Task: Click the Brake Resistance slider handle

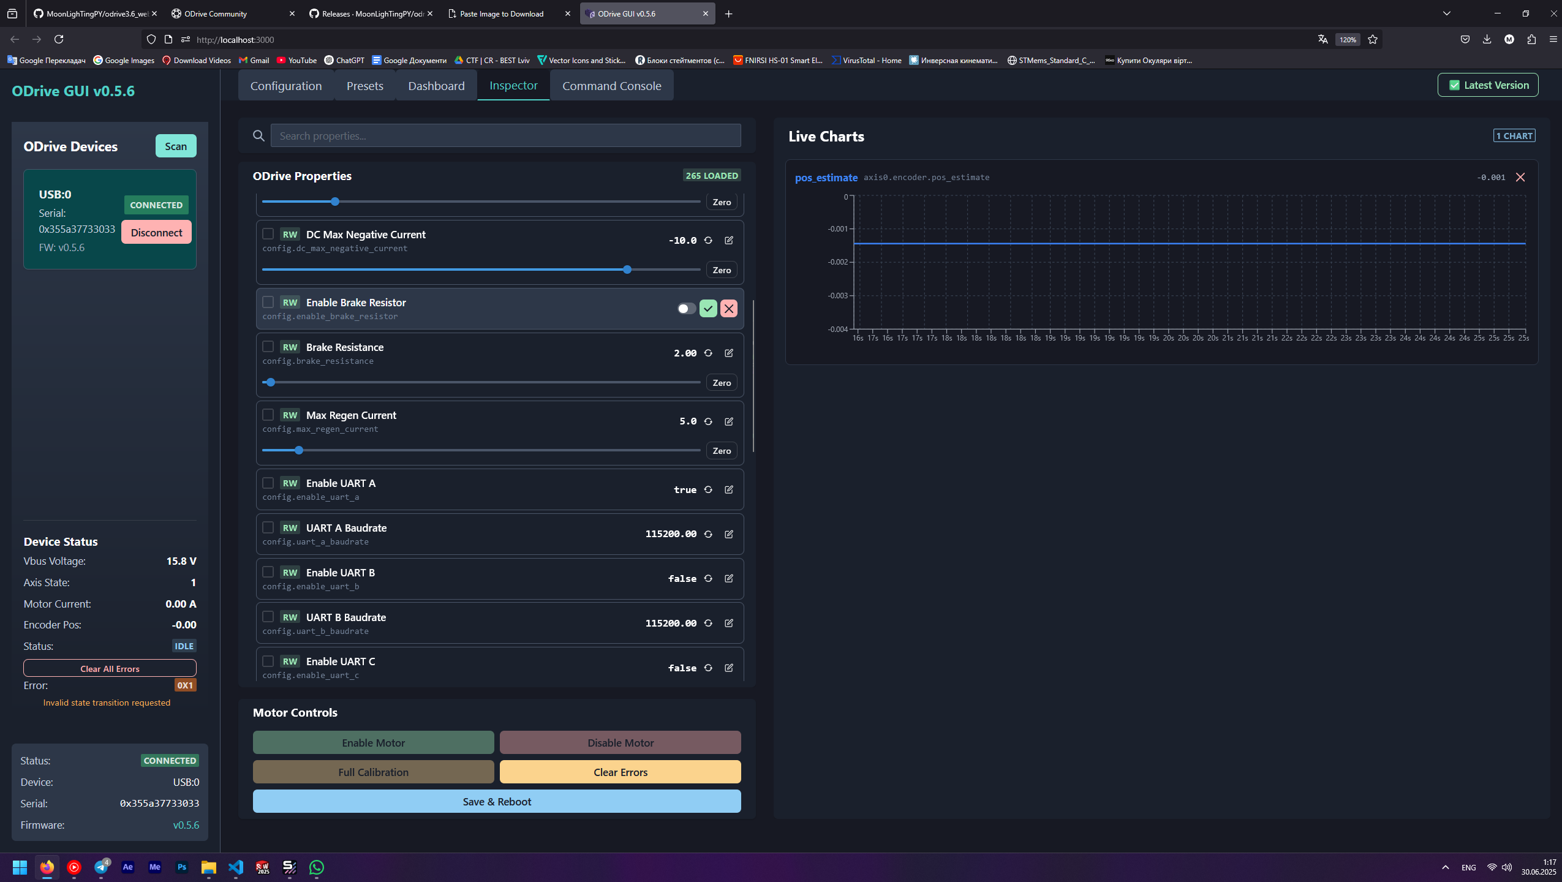Action: click(271, 382)
